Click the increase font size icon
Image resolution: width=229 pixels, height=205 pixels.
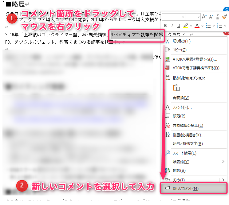coord(204,17)
